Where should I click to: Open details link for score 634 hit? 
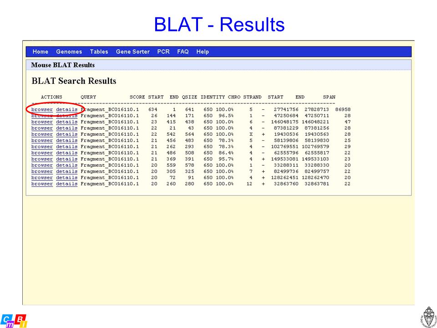(x=66, y=109)
